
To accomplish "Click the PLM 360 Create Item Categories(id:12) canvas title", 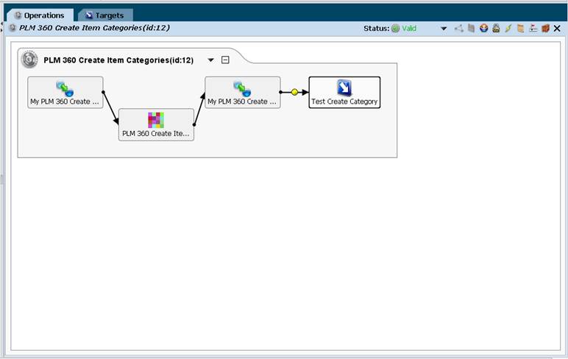I will [x=118, y=60].
